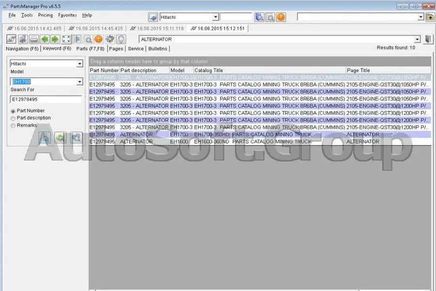This screenshot has height=291, width=436.
Task: Open the Pricing menu
Action: coord(46,16)
